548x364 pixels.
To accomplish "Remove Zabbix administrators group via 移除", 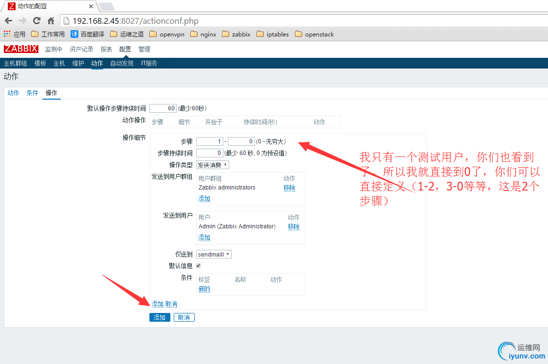I will tap(290, 188).
